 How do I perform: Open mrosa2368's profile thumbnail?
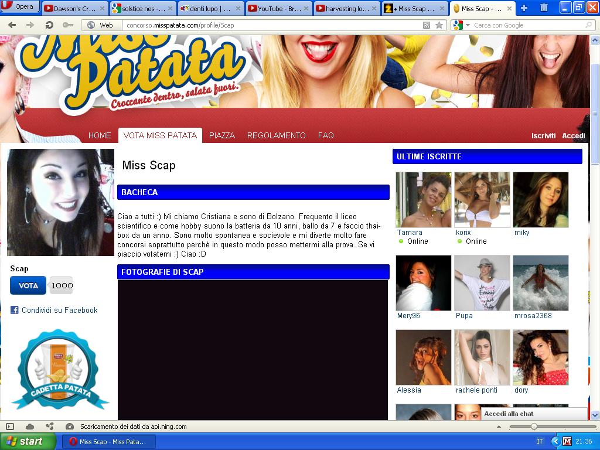541,283
